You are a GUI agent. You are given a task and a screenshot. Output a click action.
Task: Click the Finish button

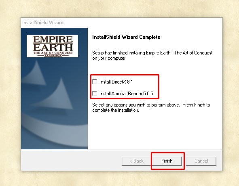point(167,161)
